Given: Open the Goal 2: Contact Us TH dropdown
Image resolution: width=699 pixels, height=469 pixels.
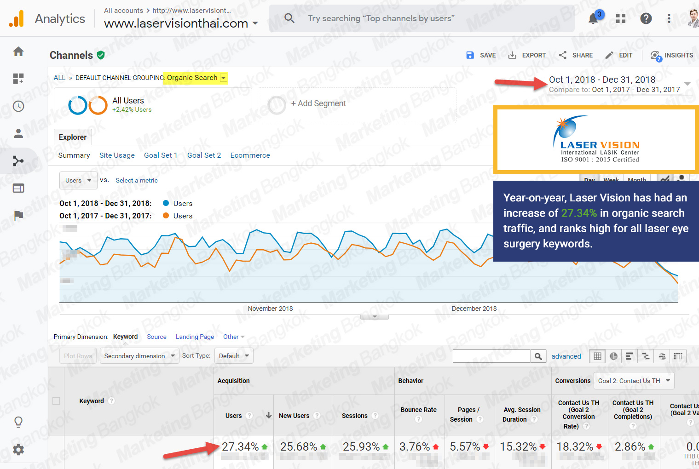Looking at the screenshot, I should pos(634,381).
